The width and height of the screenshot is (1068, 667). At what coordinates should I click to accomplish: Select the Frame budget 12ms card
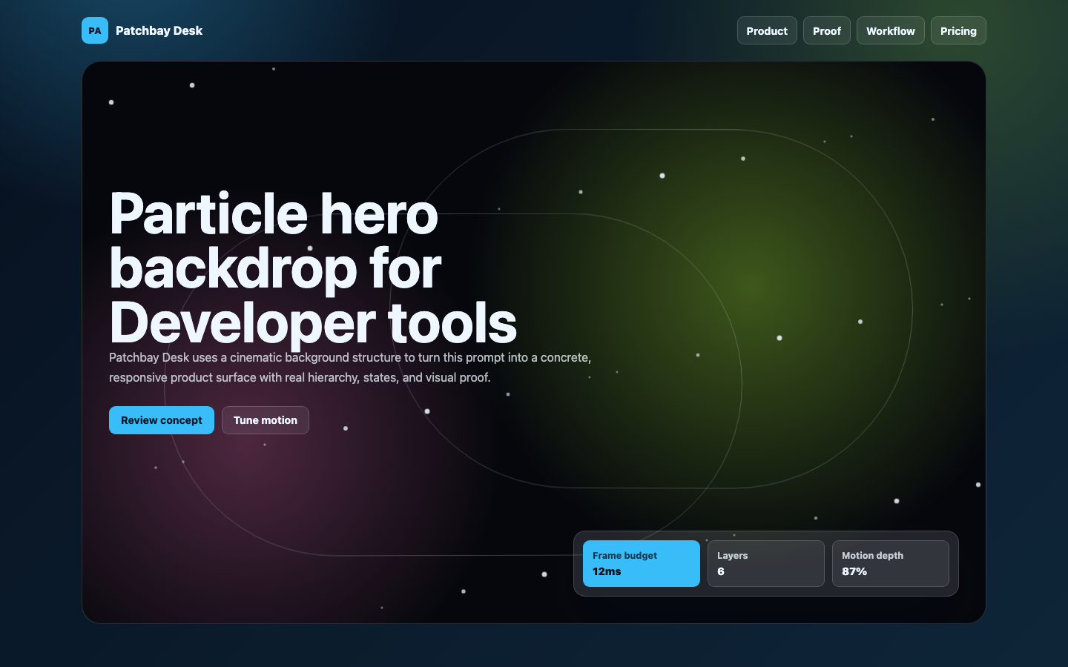[642, 563]
